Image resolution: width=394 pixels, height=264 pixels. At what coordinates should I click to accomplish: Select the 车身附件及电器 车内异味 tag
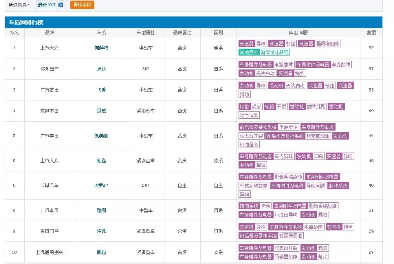tap(266, 156)
